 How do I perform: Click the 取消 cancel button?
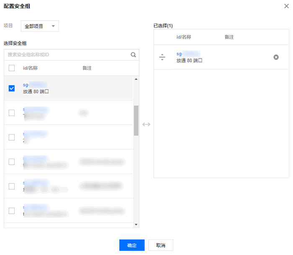pyautogui.click(x=160, y=245)
